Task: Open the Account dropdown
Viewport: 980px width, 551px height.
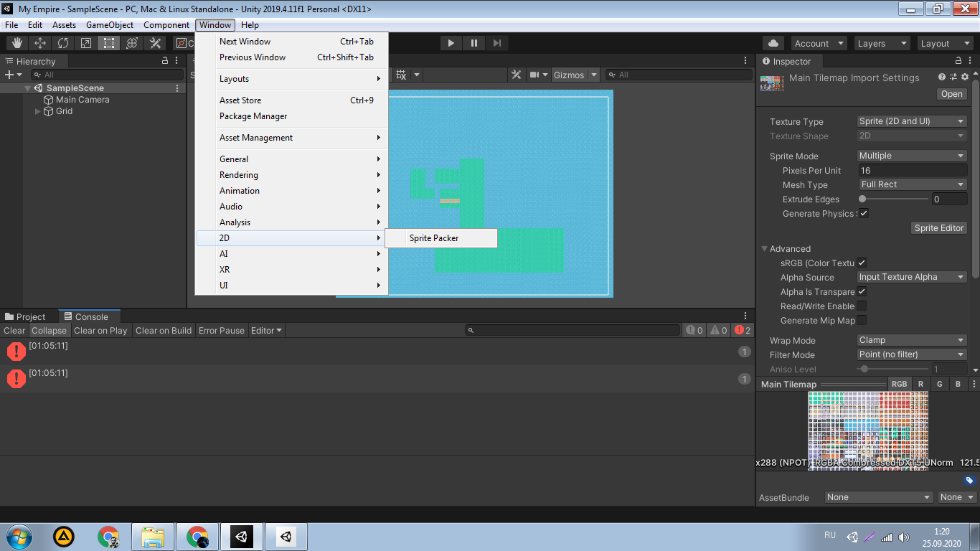Action: (819, 43)
